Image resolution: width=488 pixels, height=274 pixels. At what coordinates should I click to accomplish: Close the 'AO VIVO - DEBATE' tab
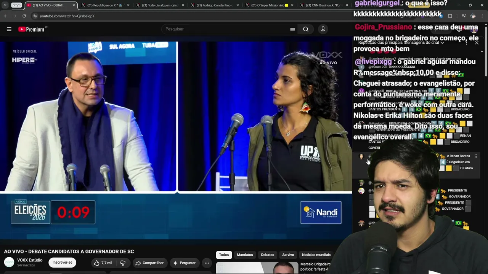coord(74,5)
